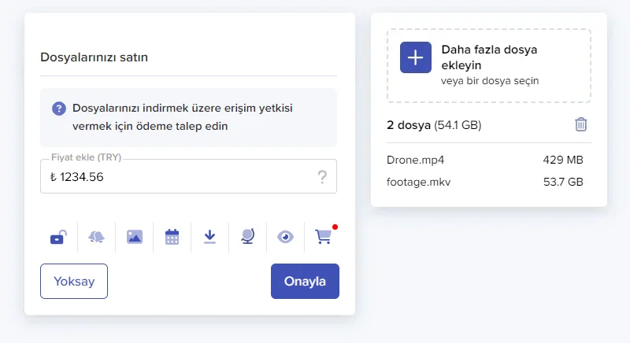This screenshot has width=630, height=343.
Task: Click the info icon beside payment description
Action: tap(59, 109)
